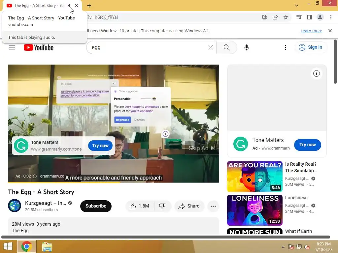The image size is (338, 253).
Task: Open Kurzgesagt channel avatar
Action: point(15,206)
